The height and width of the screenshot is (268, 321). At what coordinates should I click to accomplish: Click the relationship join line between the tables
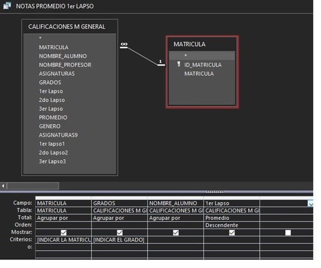click(143, 57)
